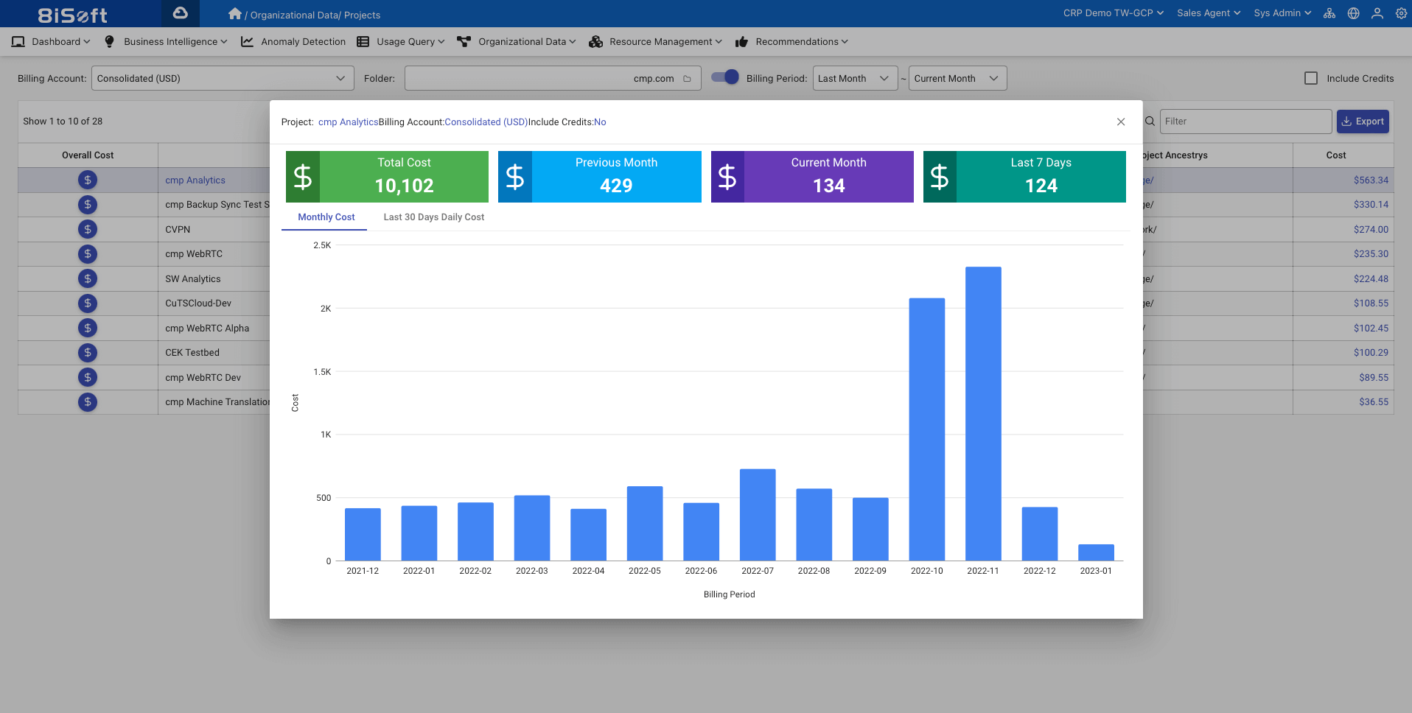Image resolution: width=1412 pixels, height=713 pixels.
Task: Click the Previous Month dollar icon card
Action: [x=515, y=177]
